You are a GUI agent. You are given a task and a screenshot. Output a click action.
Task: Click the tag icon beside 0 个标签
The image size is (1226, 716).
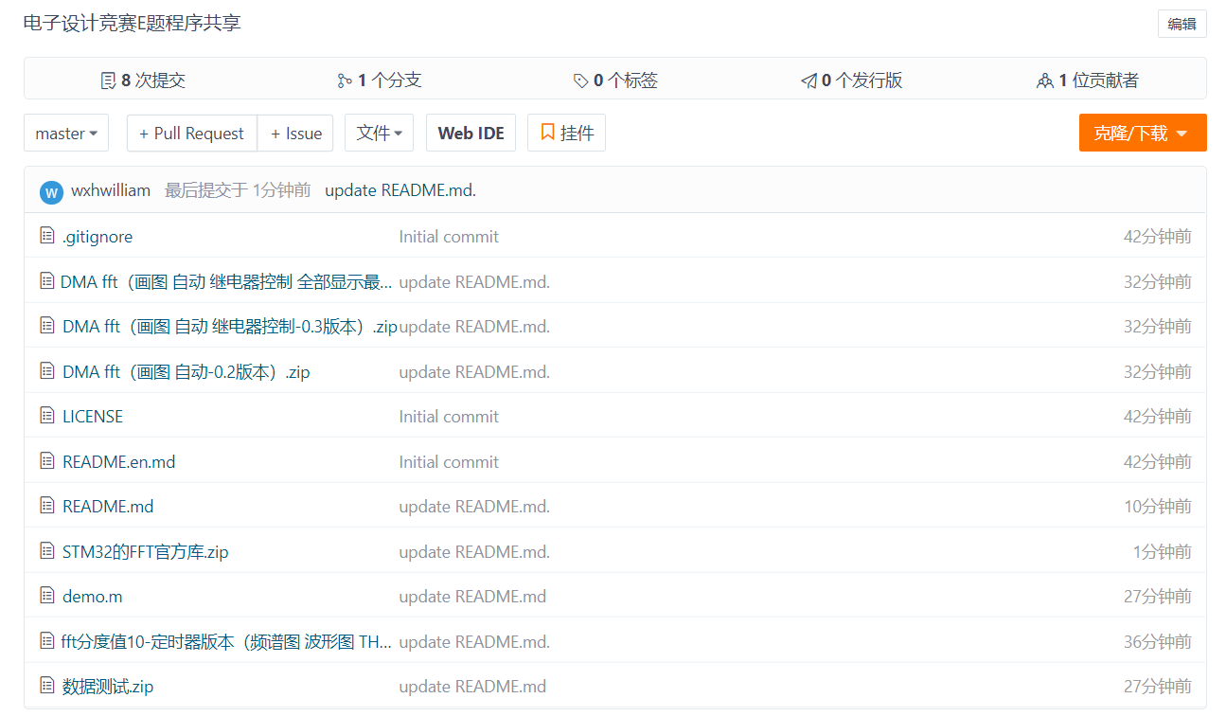point(580,81)
